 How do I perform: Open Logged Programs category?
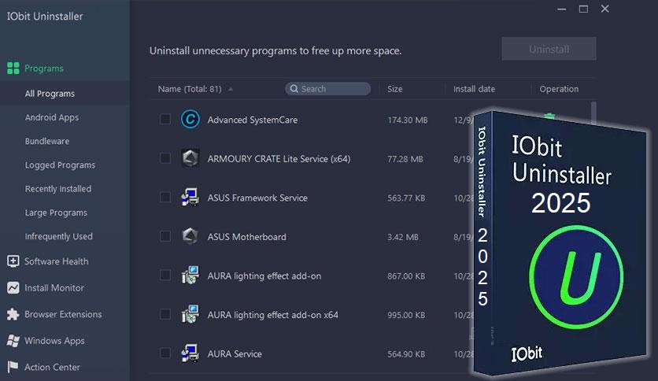tap(60, 165)
